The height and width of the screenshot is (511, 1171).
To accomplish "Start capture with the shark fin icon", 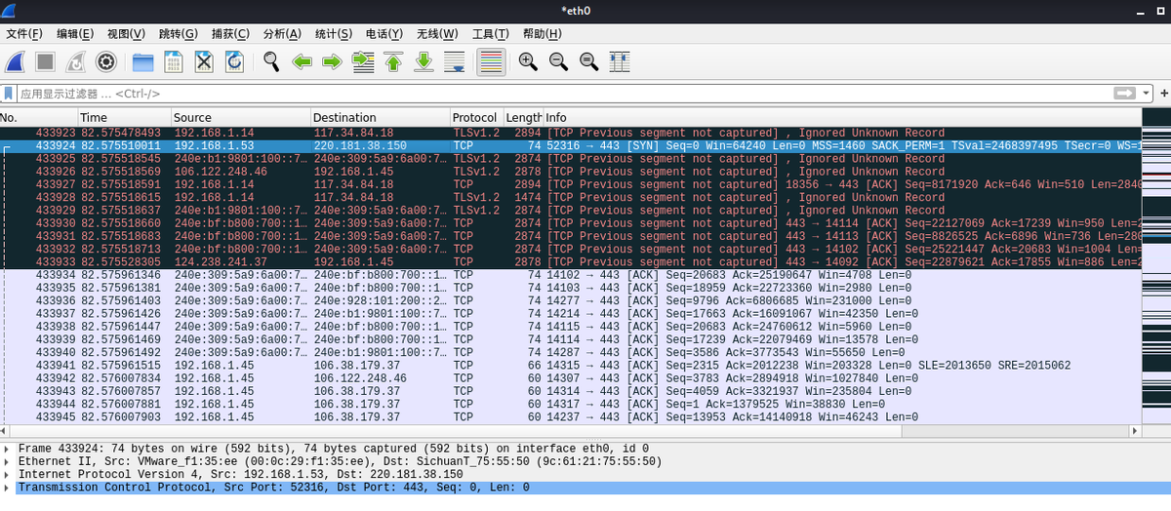I will click(16, 62).
